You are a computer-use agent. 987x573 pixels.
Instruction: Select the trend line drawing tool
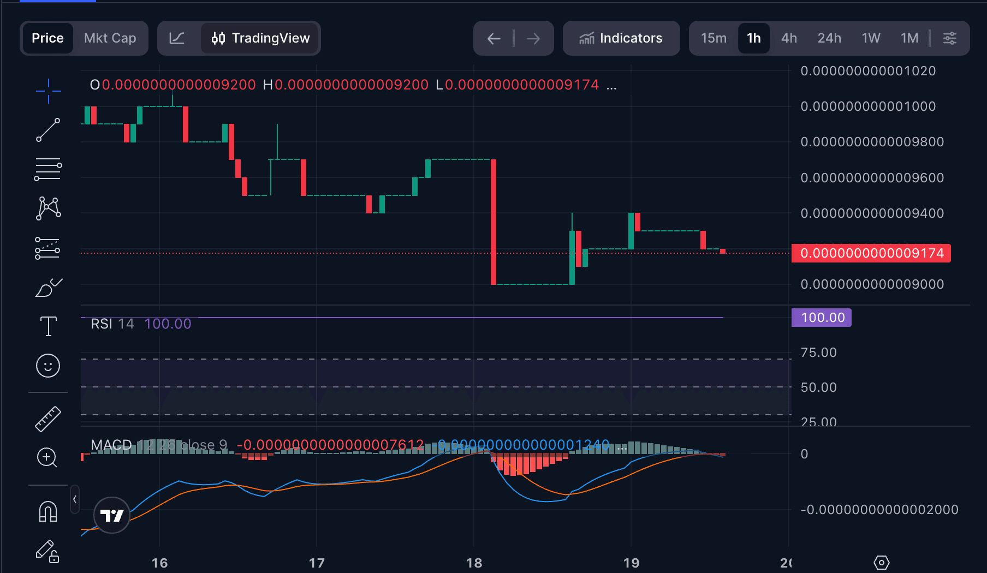48,130
